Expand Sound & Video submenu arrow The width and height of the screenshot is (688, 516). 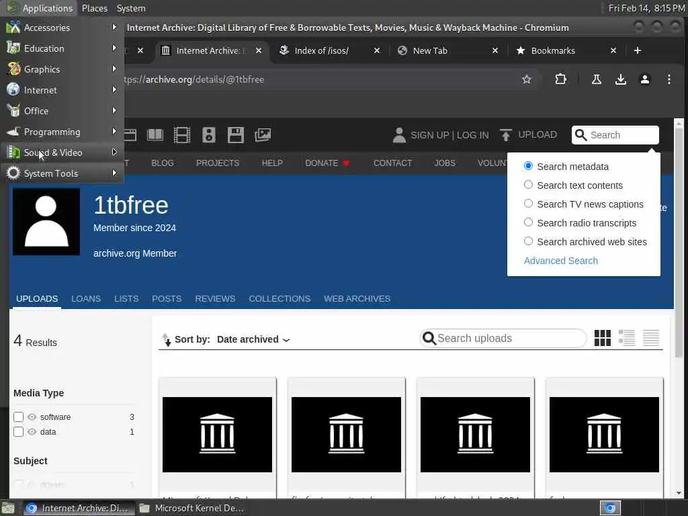[x=114, y=153]
